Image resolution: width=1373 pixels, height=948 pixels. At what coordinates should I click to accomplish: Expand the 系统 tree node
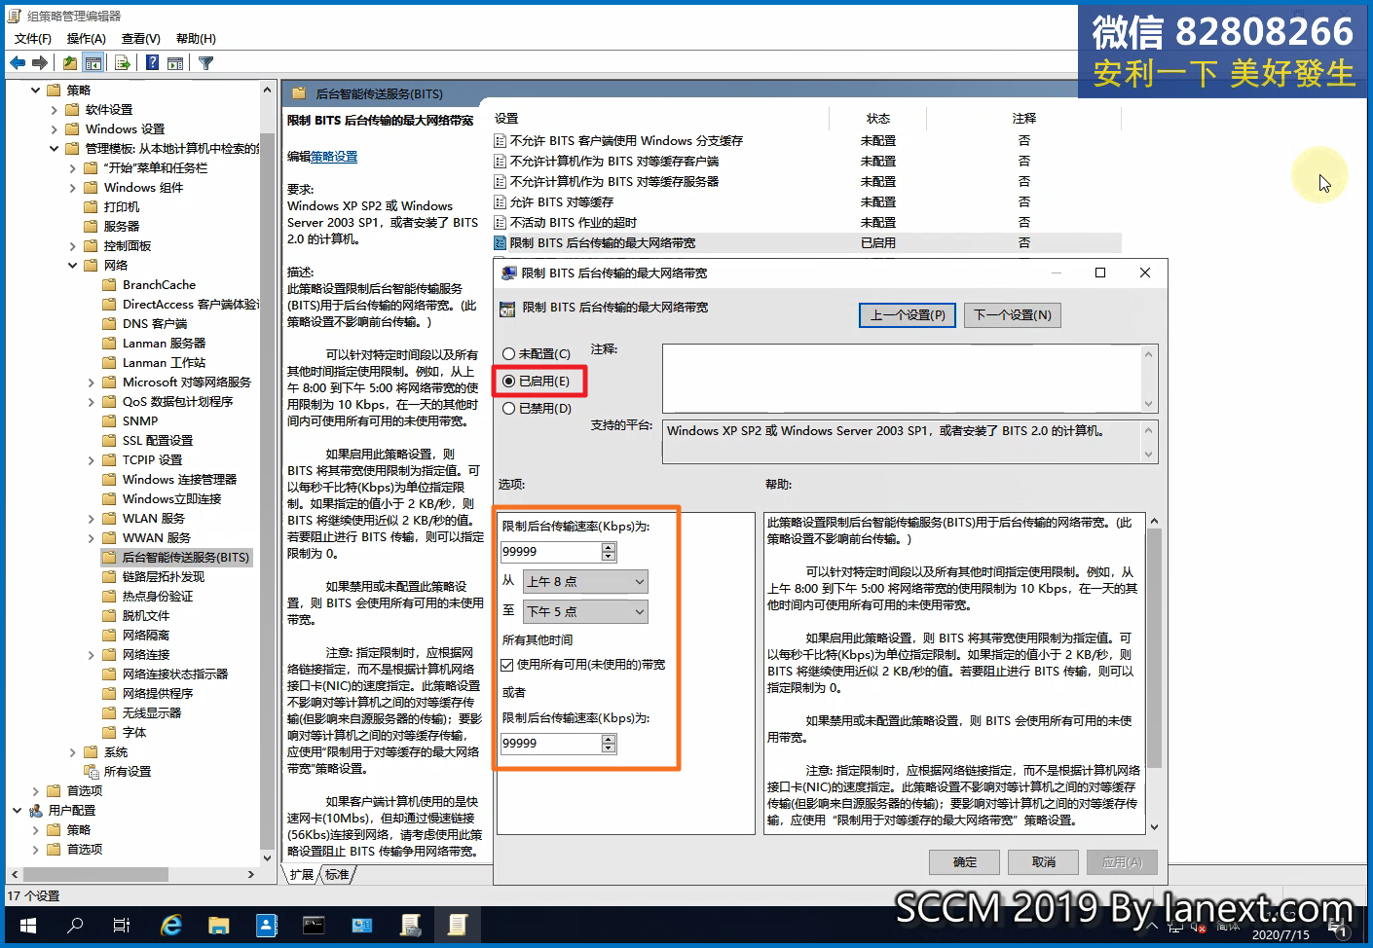click(73, 752)
